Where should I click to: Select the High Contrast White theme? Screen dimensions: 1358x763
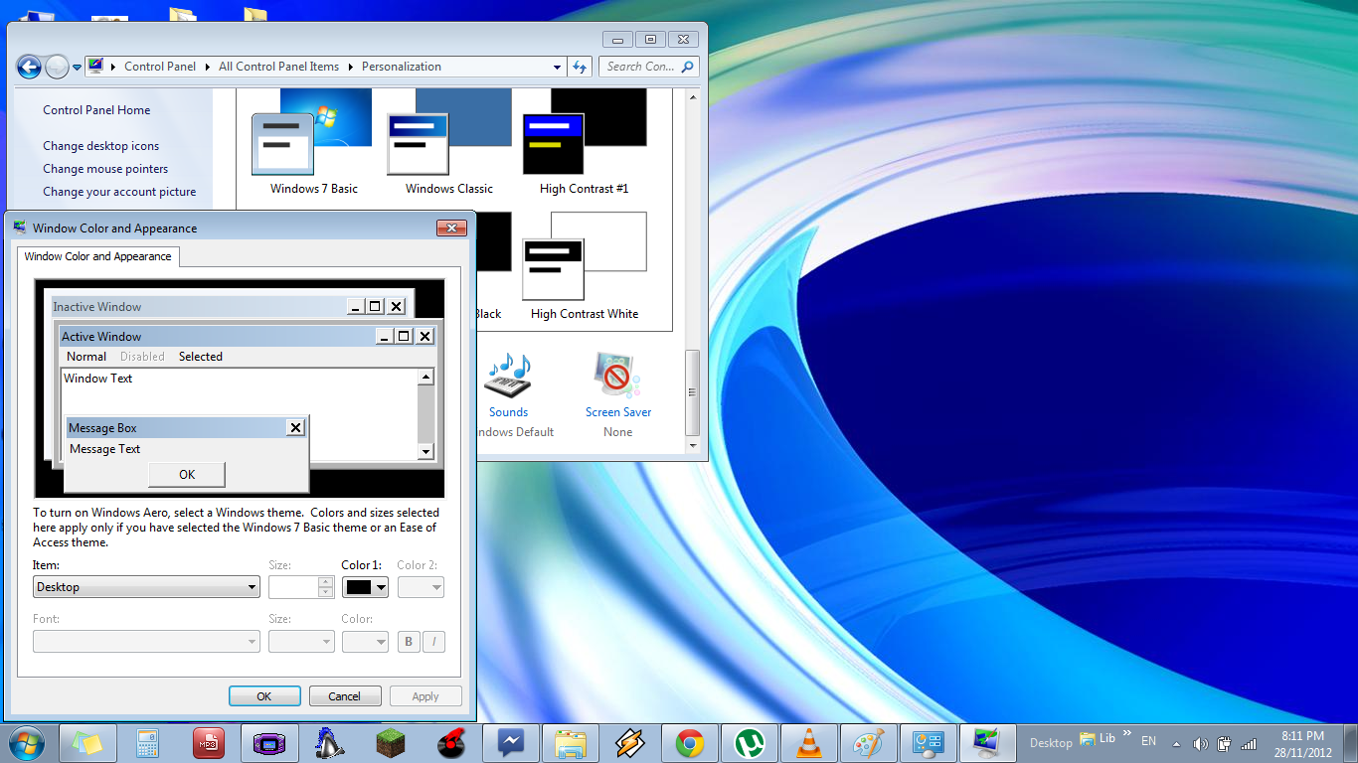585,266
